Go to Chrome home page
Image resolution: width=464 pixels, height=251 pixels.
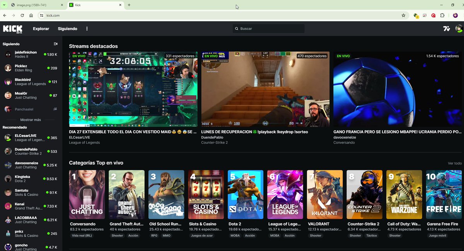point(31,15)
